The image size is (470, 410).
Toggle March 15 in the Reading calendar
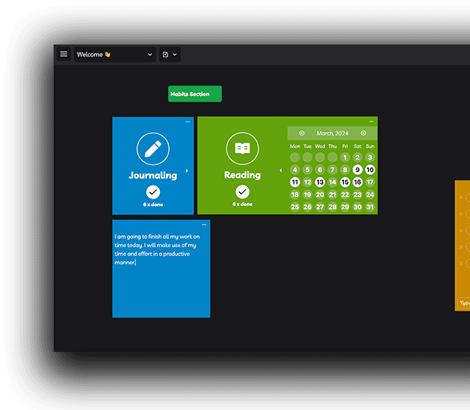coord(345,182)
